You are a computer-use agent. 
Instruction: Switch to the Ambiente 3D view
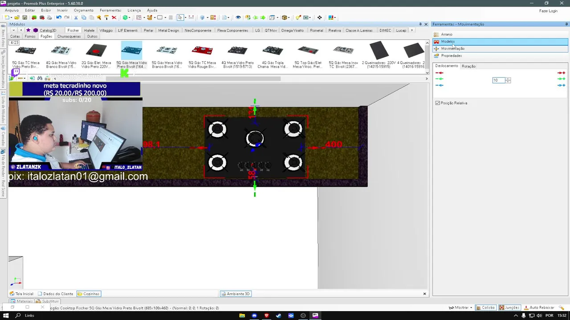point(236,294)
